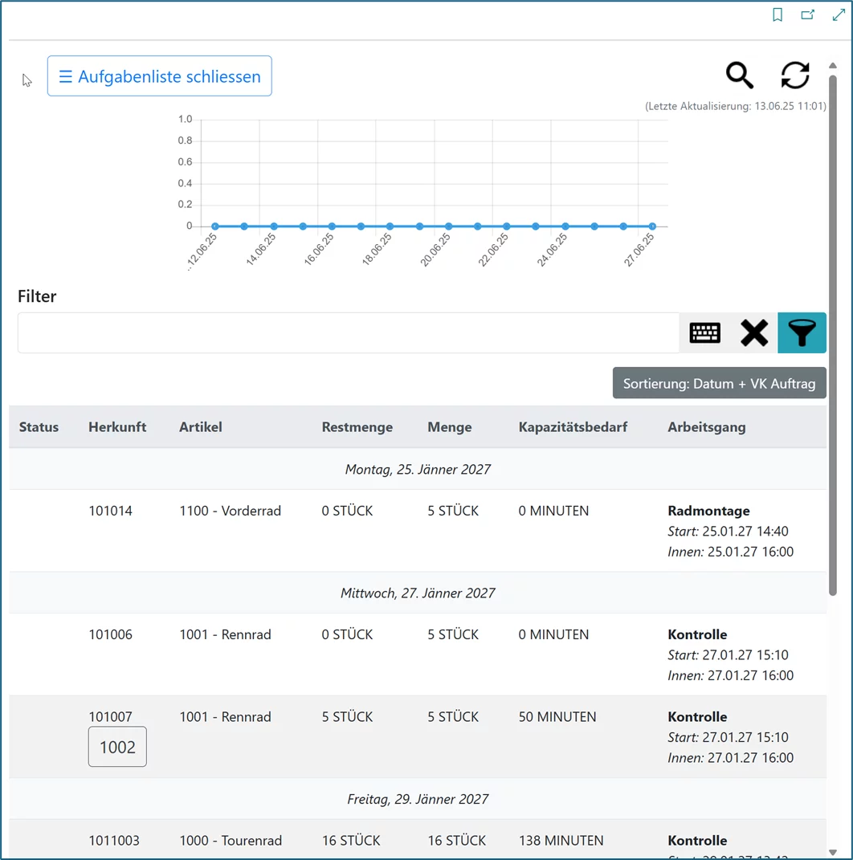Click the magnifying glass search icon
This screenshot has width=853, height=860.
click(740, 75)
